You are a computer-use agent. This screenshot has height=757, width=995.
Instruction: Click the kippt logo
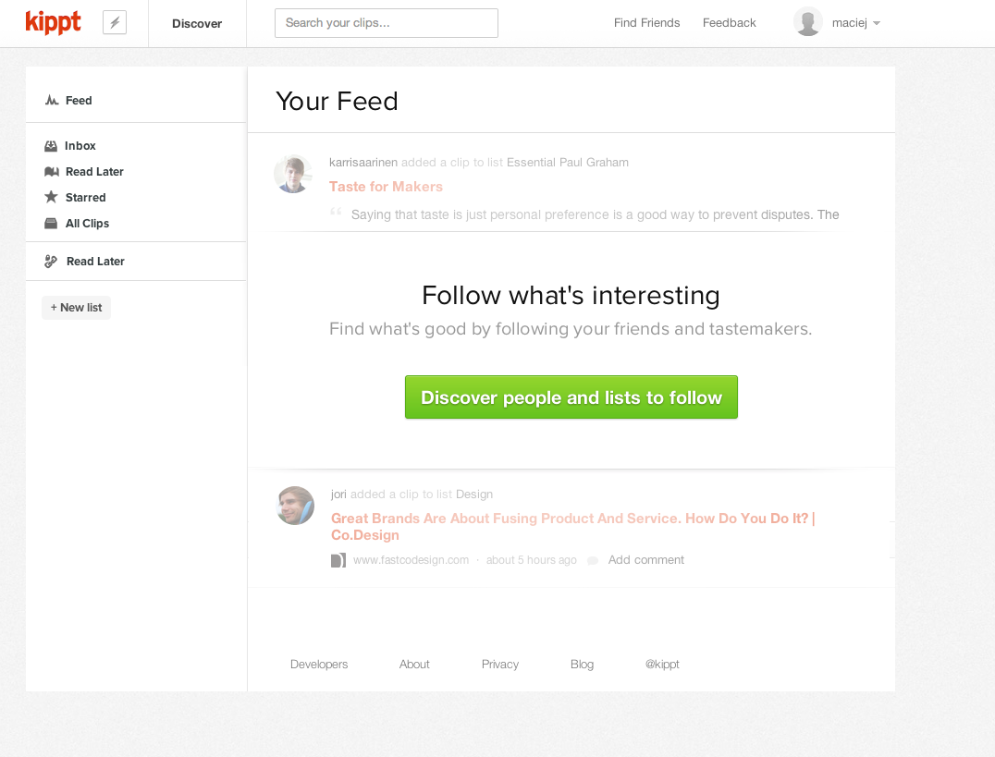(x=53, y=23)
